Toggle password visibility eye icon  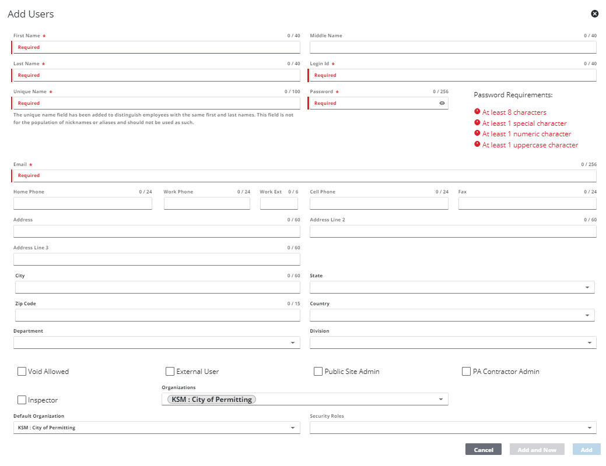pos(442,103)
